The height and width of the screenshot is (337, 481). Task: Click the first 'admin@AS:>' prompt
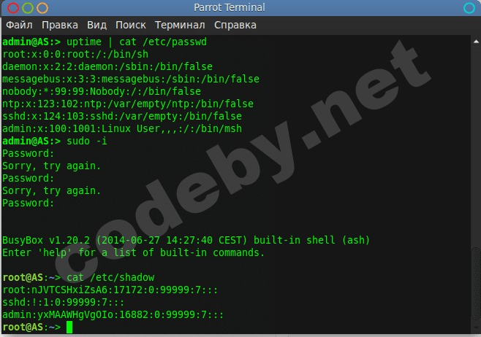[x=31, y=42]
